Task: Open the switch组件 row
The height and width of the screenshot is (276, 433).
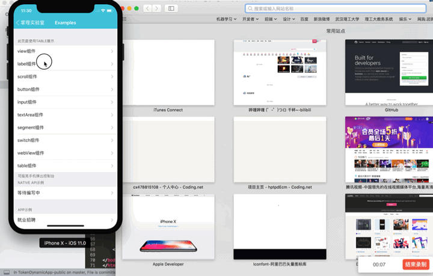Action: pos(66,140)
